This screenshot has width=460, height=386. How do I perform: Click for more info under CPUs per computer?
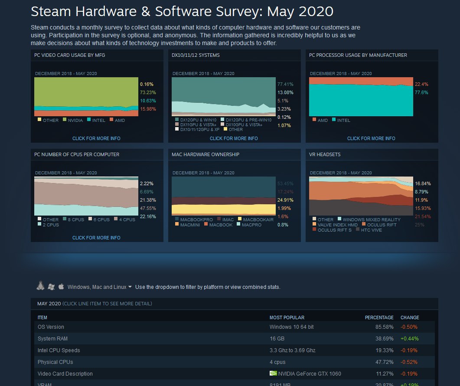point(96,238)
